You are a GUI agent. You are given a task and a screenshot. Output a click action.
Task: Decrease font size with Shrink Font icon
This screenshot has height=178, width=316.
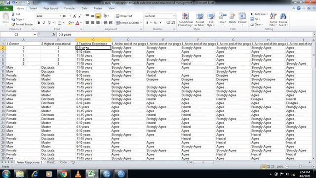click(x=80, y=16)
